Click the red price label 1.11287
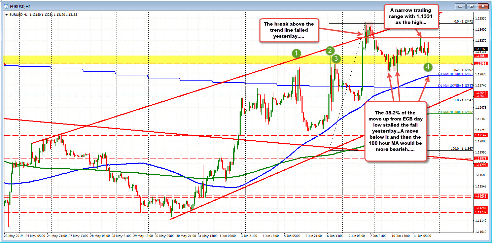The image size is (492, 243). click(480, 208)
